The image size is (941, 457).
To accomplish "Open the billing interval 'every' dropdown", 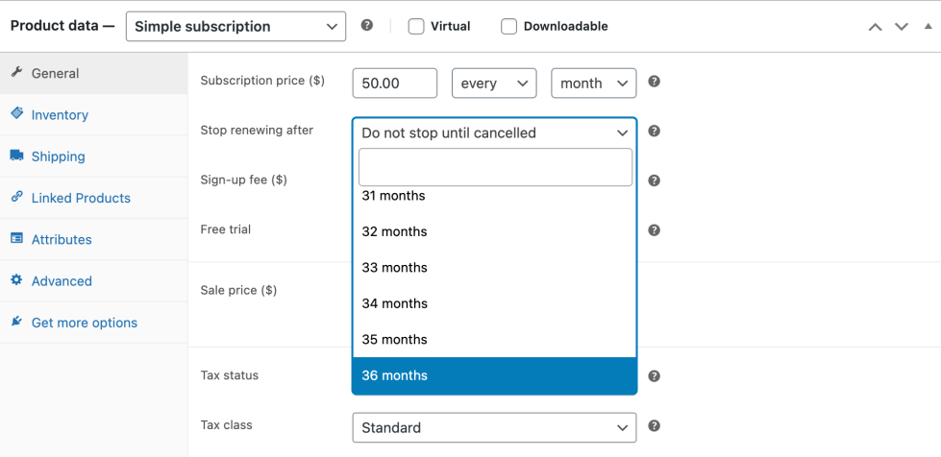I will [493, 84].
